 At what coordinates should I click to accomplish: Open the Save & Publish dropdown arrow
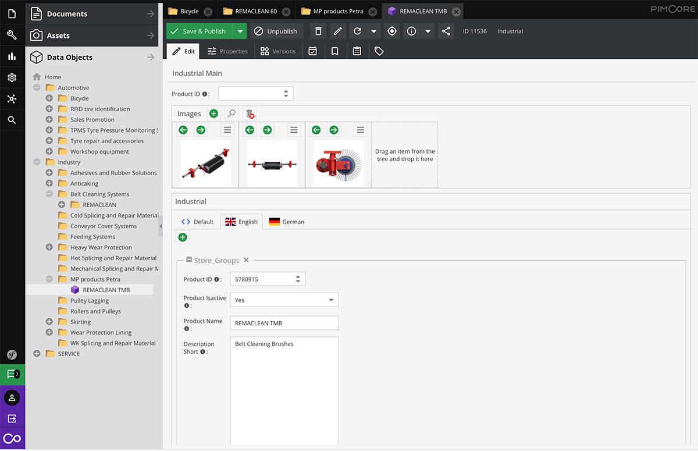(240, 31)
